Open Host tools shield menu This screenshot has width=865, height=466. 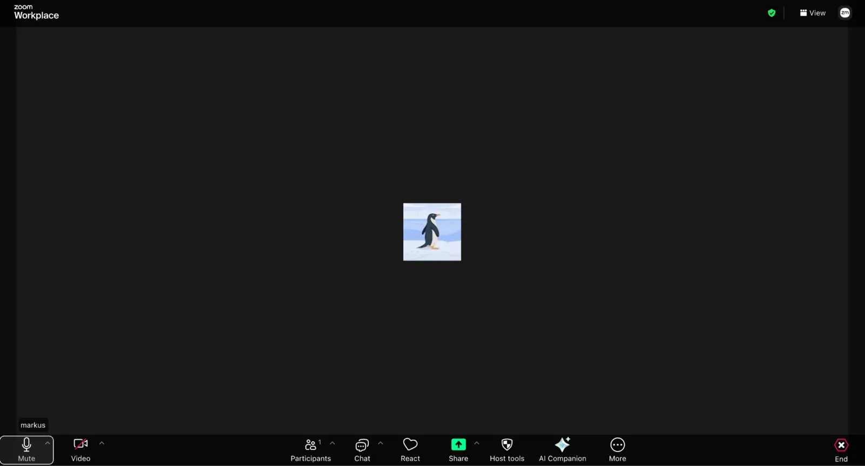coord(507,450)
